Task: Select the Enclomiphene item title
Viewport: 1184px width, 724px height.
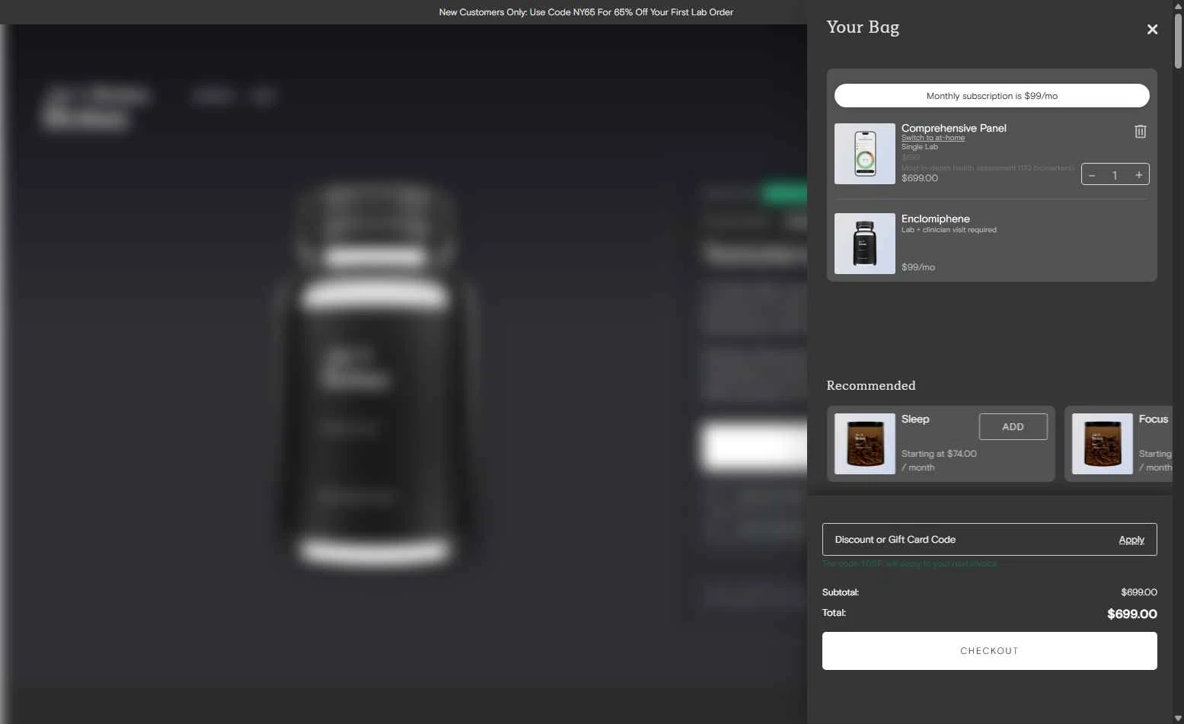Action: point(936,218)
